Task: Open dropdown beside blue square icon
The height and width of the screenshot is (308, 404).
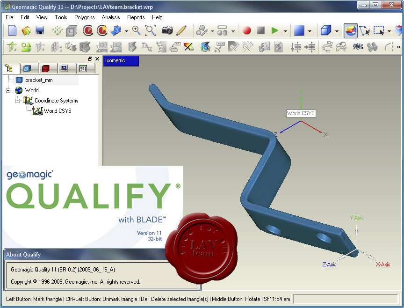Action: 310,31
